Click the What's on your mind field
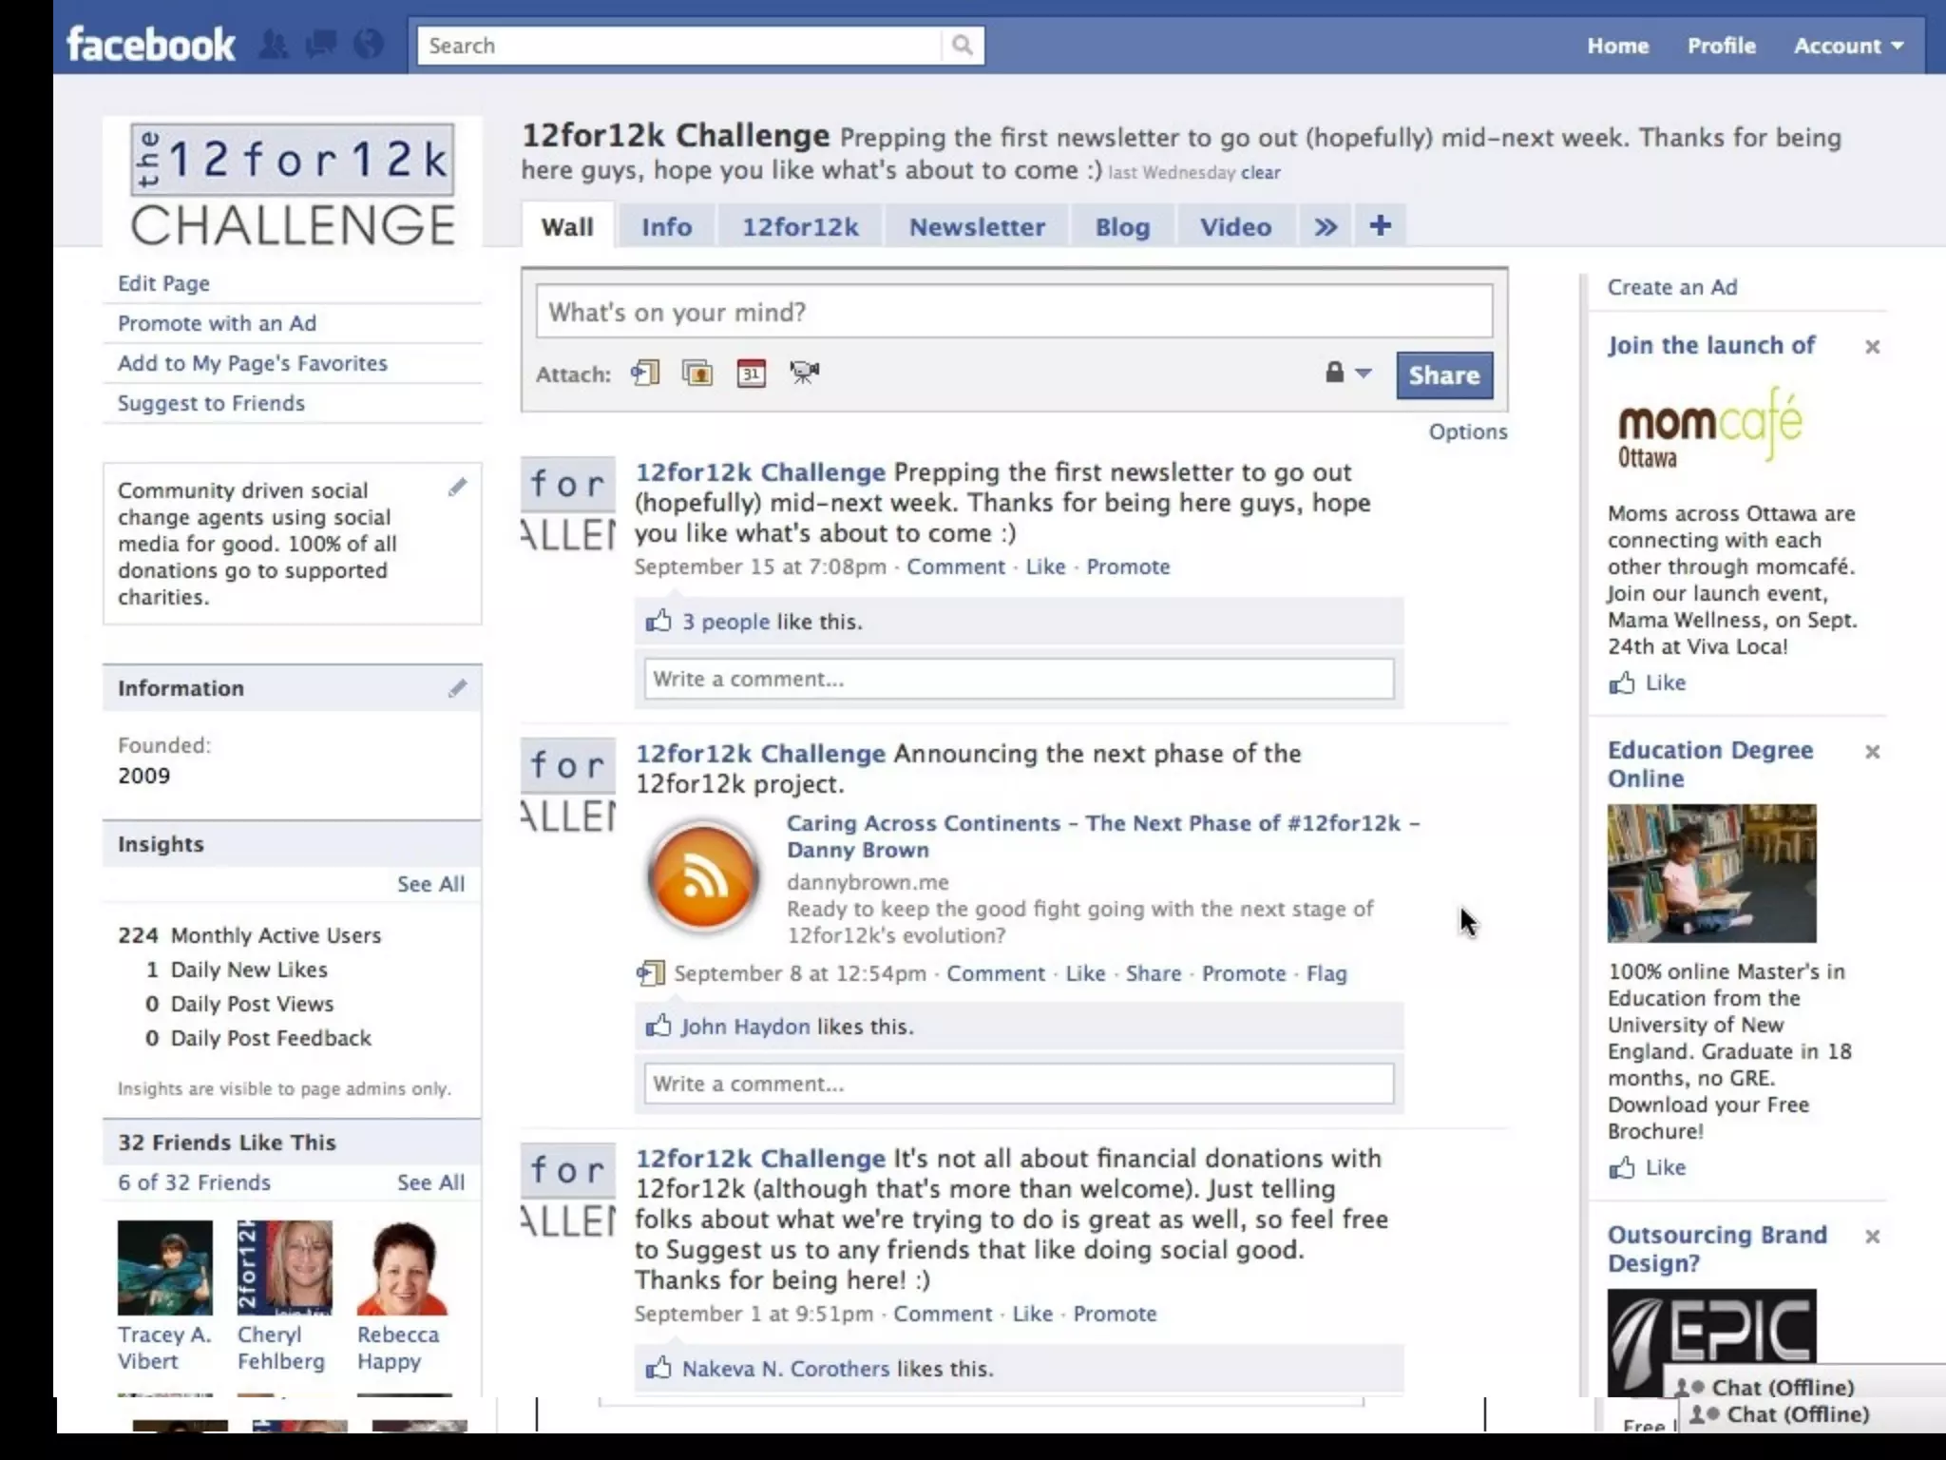 [1014, 312]
